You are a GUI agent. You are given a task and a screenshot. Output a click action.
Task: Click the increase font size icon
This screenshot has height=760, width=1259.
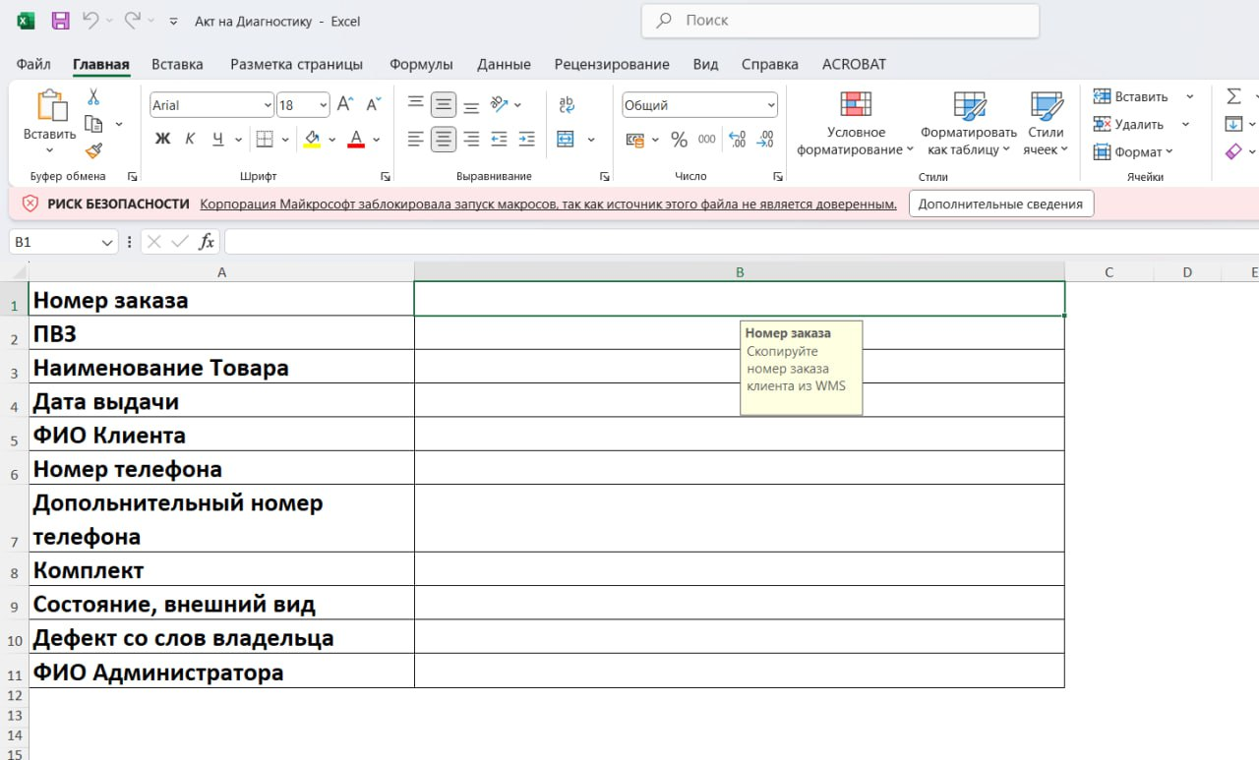click(x=344, y=105)
